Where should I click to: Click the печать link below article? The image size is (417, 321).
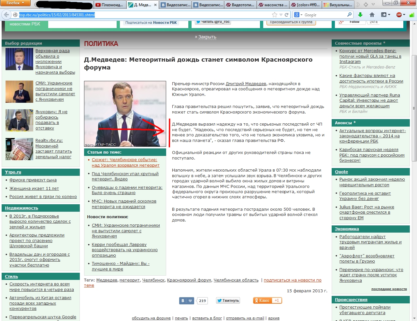(181, 318)
